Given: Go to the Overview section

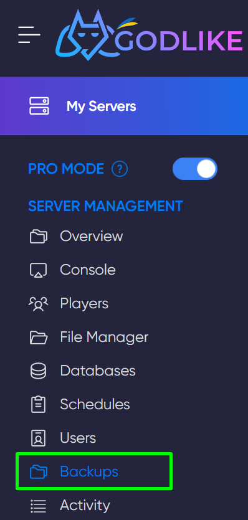Looking at the screenshot, I should 92,237.
